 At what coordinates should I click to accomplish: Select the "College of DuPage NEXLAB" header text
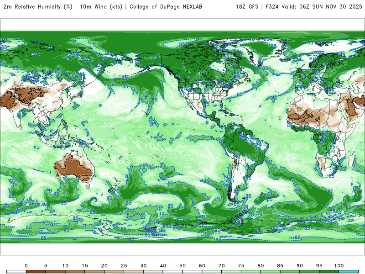pos(166,7)
